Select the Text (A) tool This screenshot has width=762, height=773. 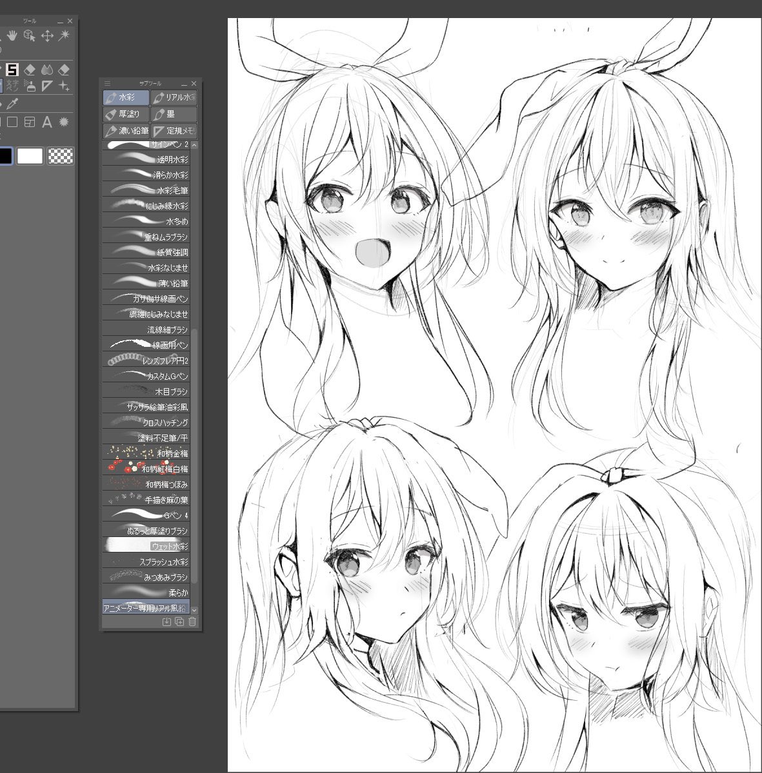47,122
